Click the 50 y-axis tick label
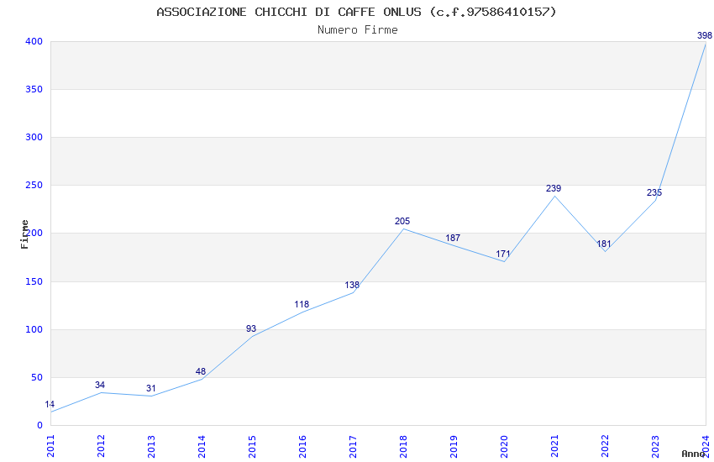 (x=37, y=377)
